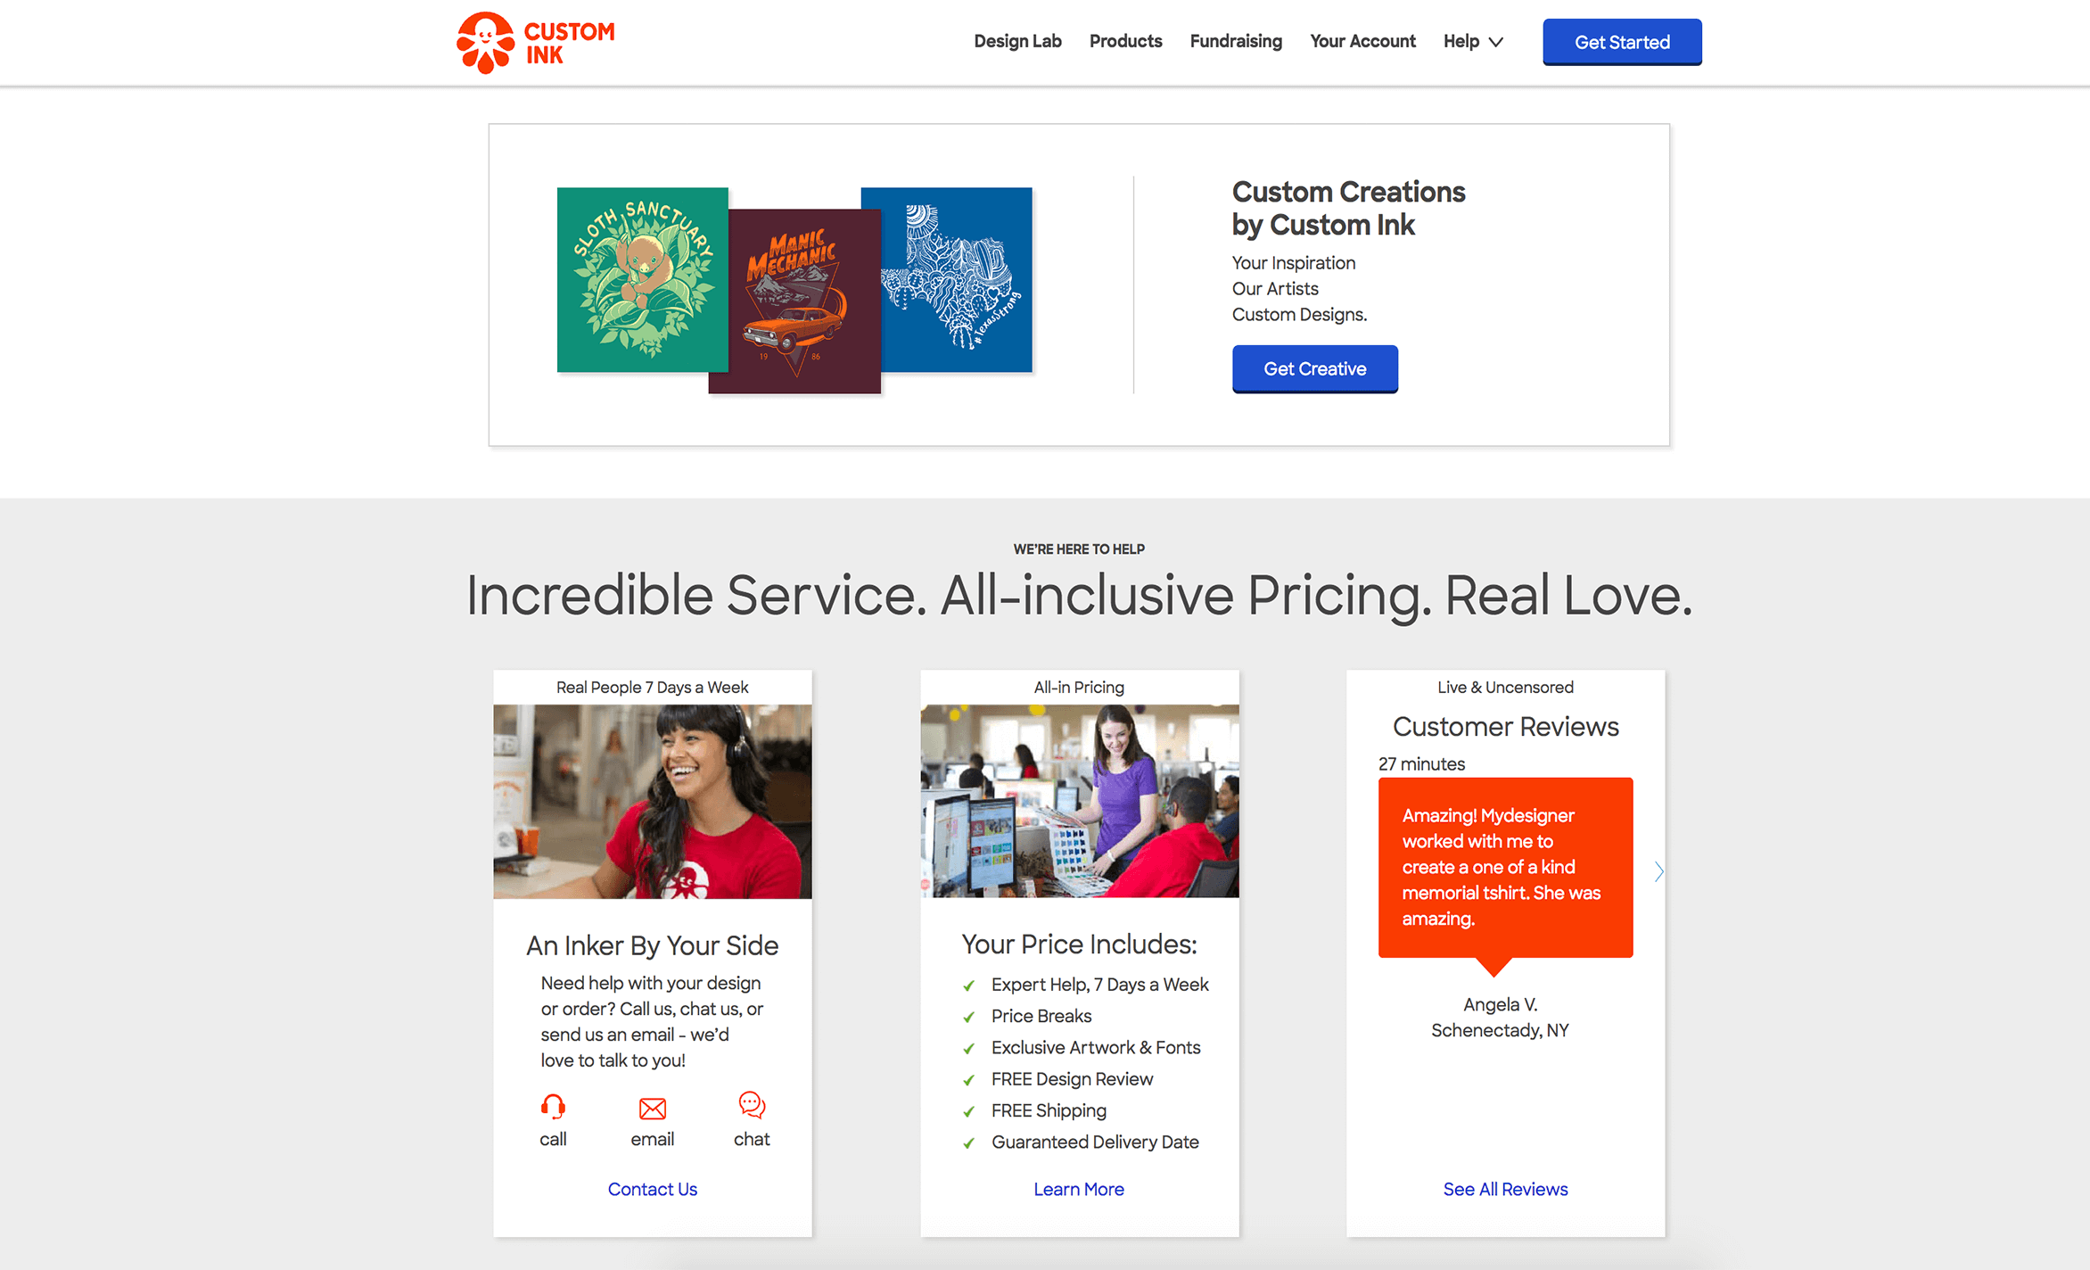Viewport: 2090px width, 1270px height.
Task: Click the envelope email icon
Action: pyautogui.click(x=653, y=1109)
